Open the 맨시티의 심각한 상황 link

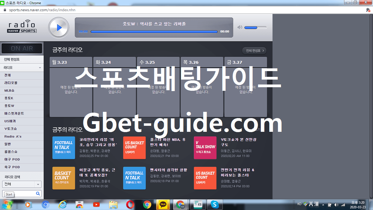(168, 170)
